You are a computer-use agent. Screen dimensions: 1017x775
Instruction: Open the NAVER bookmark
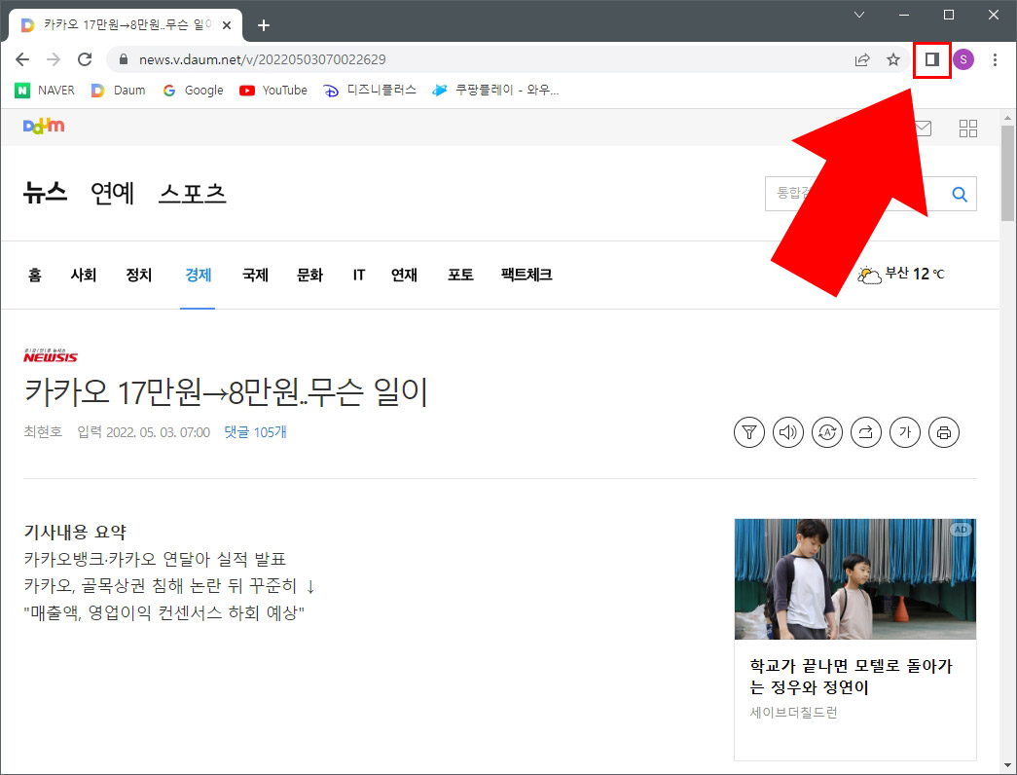click(45, 90)
